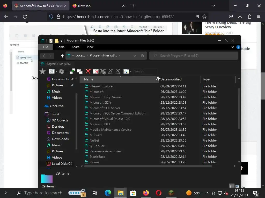Click the Loca... breadcrumb segment
The height and width of the screenshot is (198, 265).
coord(80,56)
